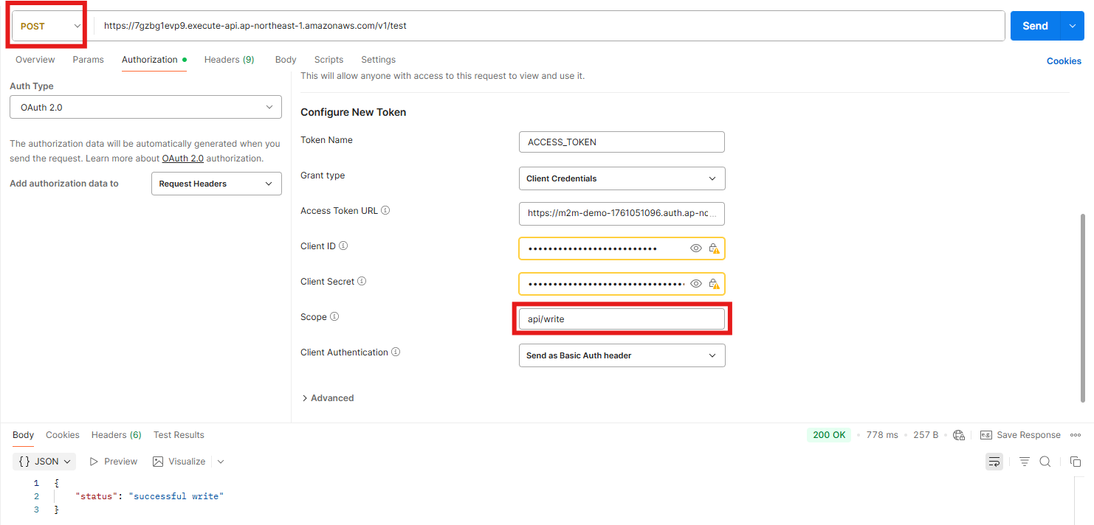Click the filter icon in the response toolbar

tap(1025, 462)
